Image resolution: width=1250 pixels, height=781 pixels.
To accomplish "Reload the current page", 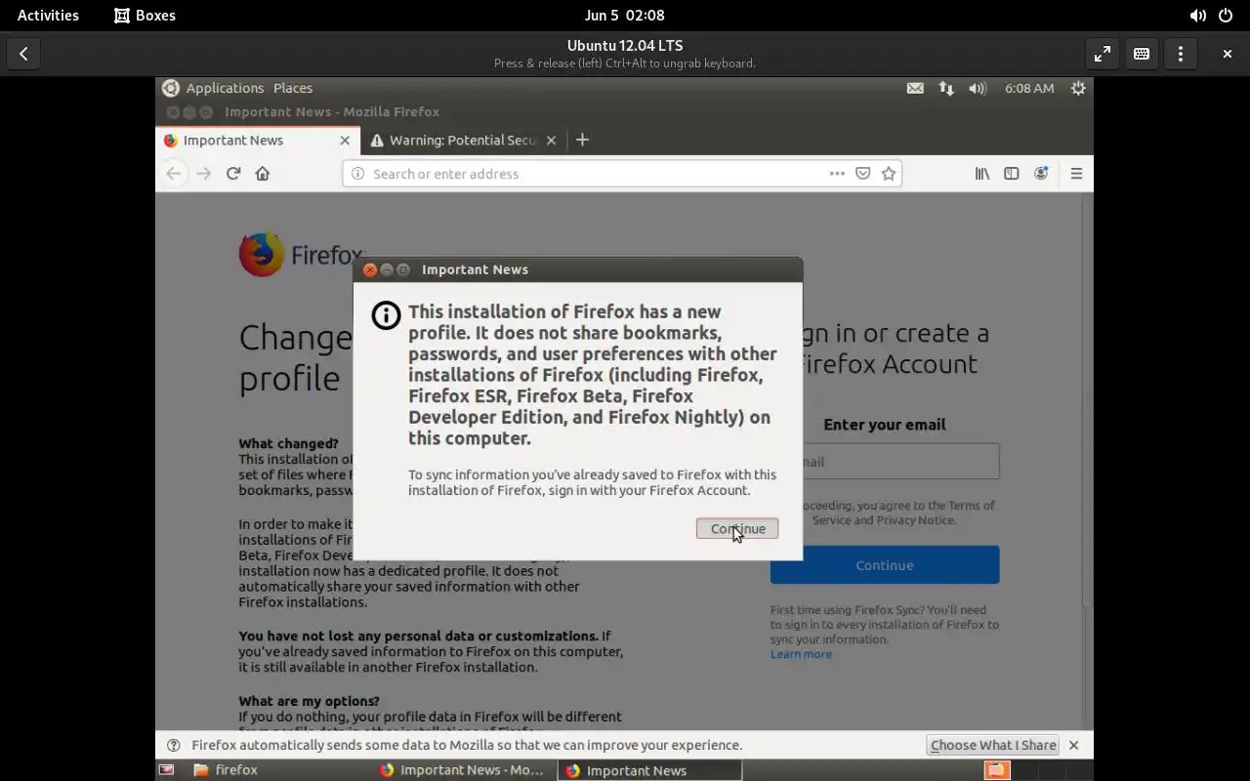I will 233,174.
